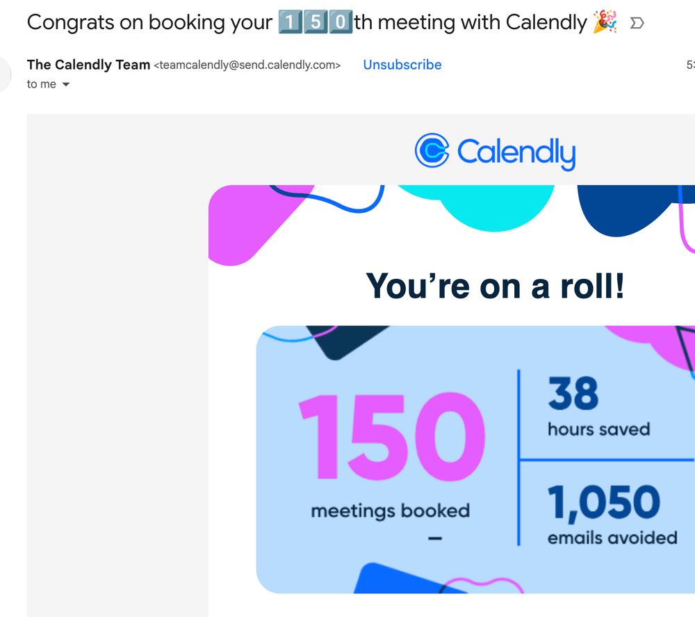
Task: Click the email subject line text
Action: pos(322,22)
